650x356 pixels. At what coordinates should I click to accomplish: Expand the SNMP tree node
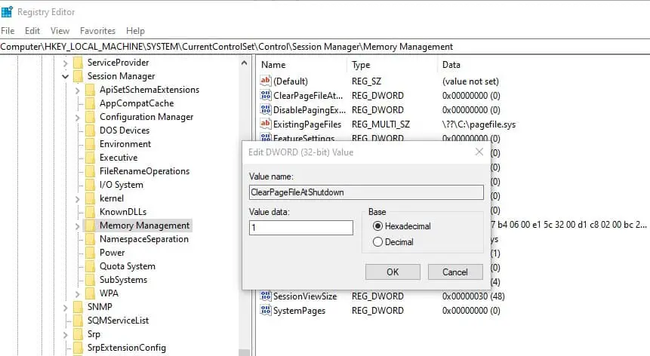(x=66, y=307)
